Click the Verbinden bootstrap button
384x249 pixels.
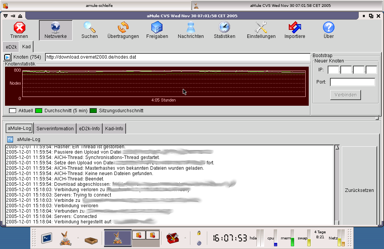point(345,95)
